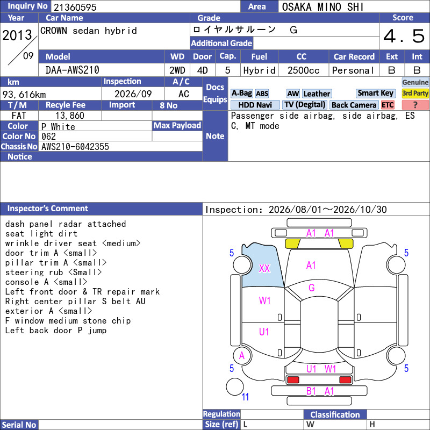The height and width of the screenshot is (430, 430).
Task: Select the TV (Degital) badge
Action: [x=305, y=105]
